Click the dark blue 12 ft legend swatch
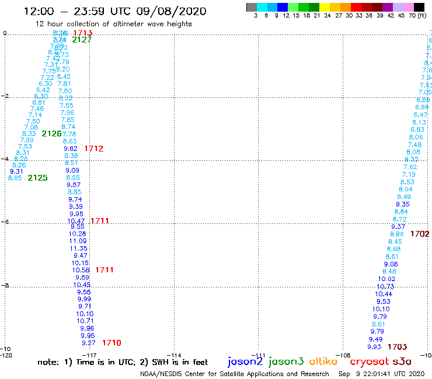Screen dimensions: 432x379 click(283, 7)
